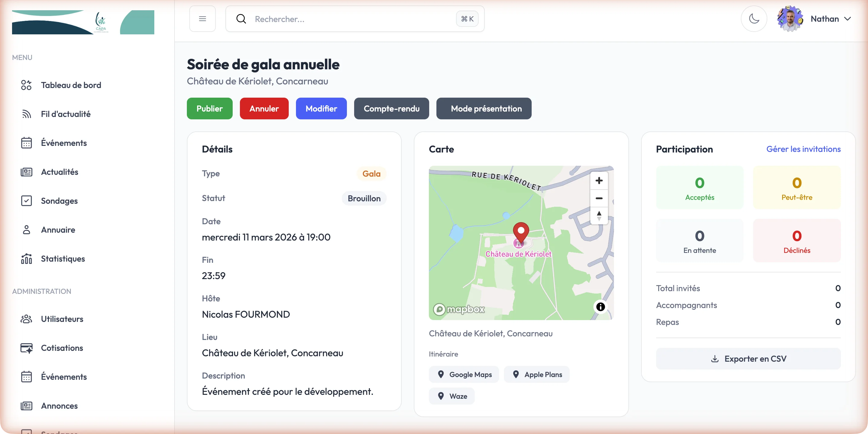Collapse the sidebar with the hamburger button

pyautogui.click(x=202, y=19)
